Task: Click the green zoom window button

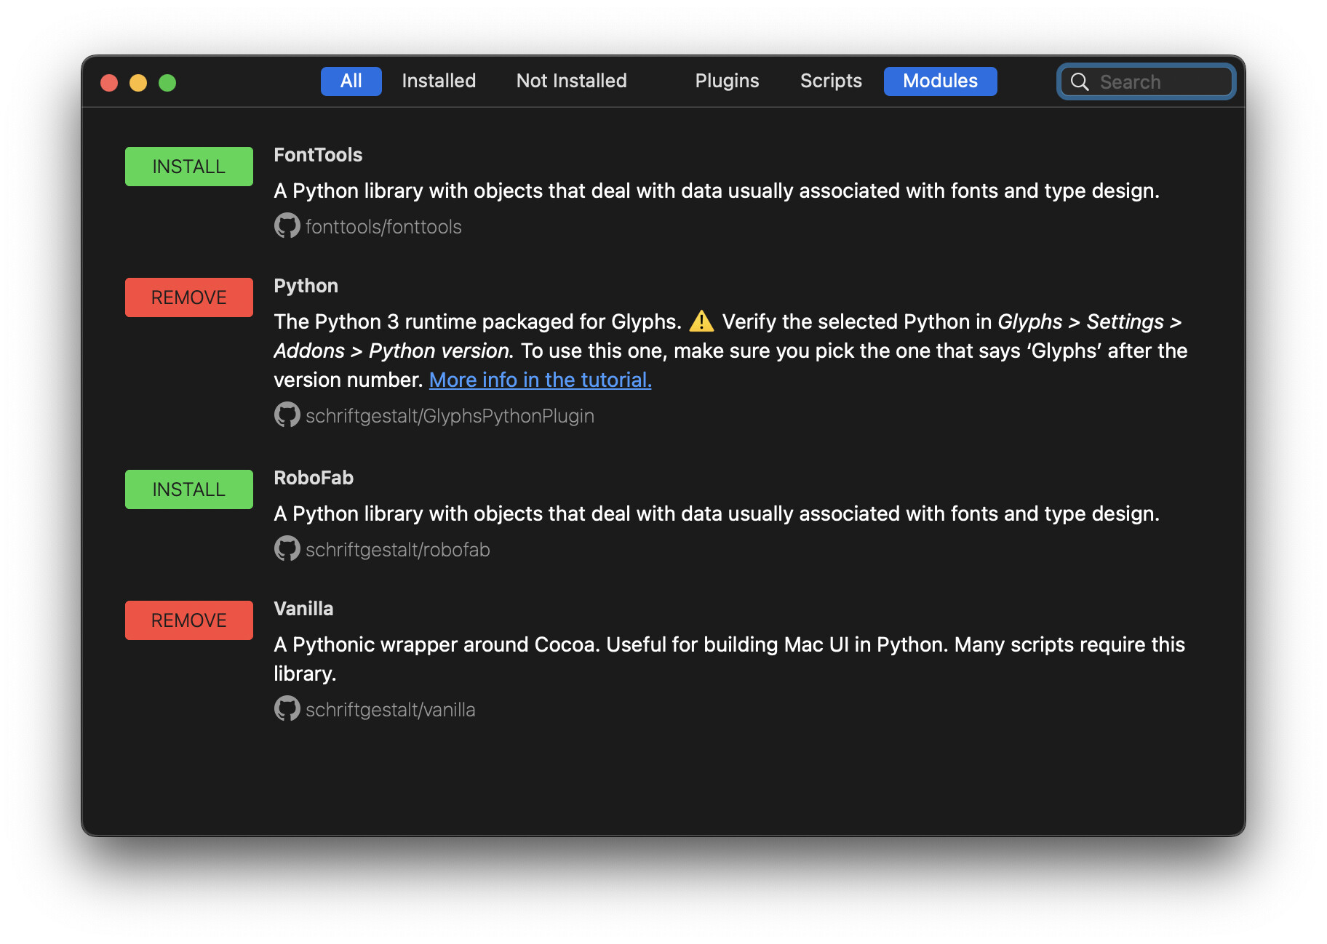Action: click(x=167, y=83)
